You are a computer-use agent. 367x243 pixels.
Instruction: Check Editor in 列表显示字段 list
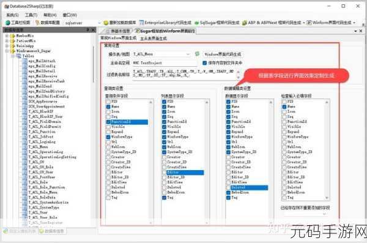[165, 173]
